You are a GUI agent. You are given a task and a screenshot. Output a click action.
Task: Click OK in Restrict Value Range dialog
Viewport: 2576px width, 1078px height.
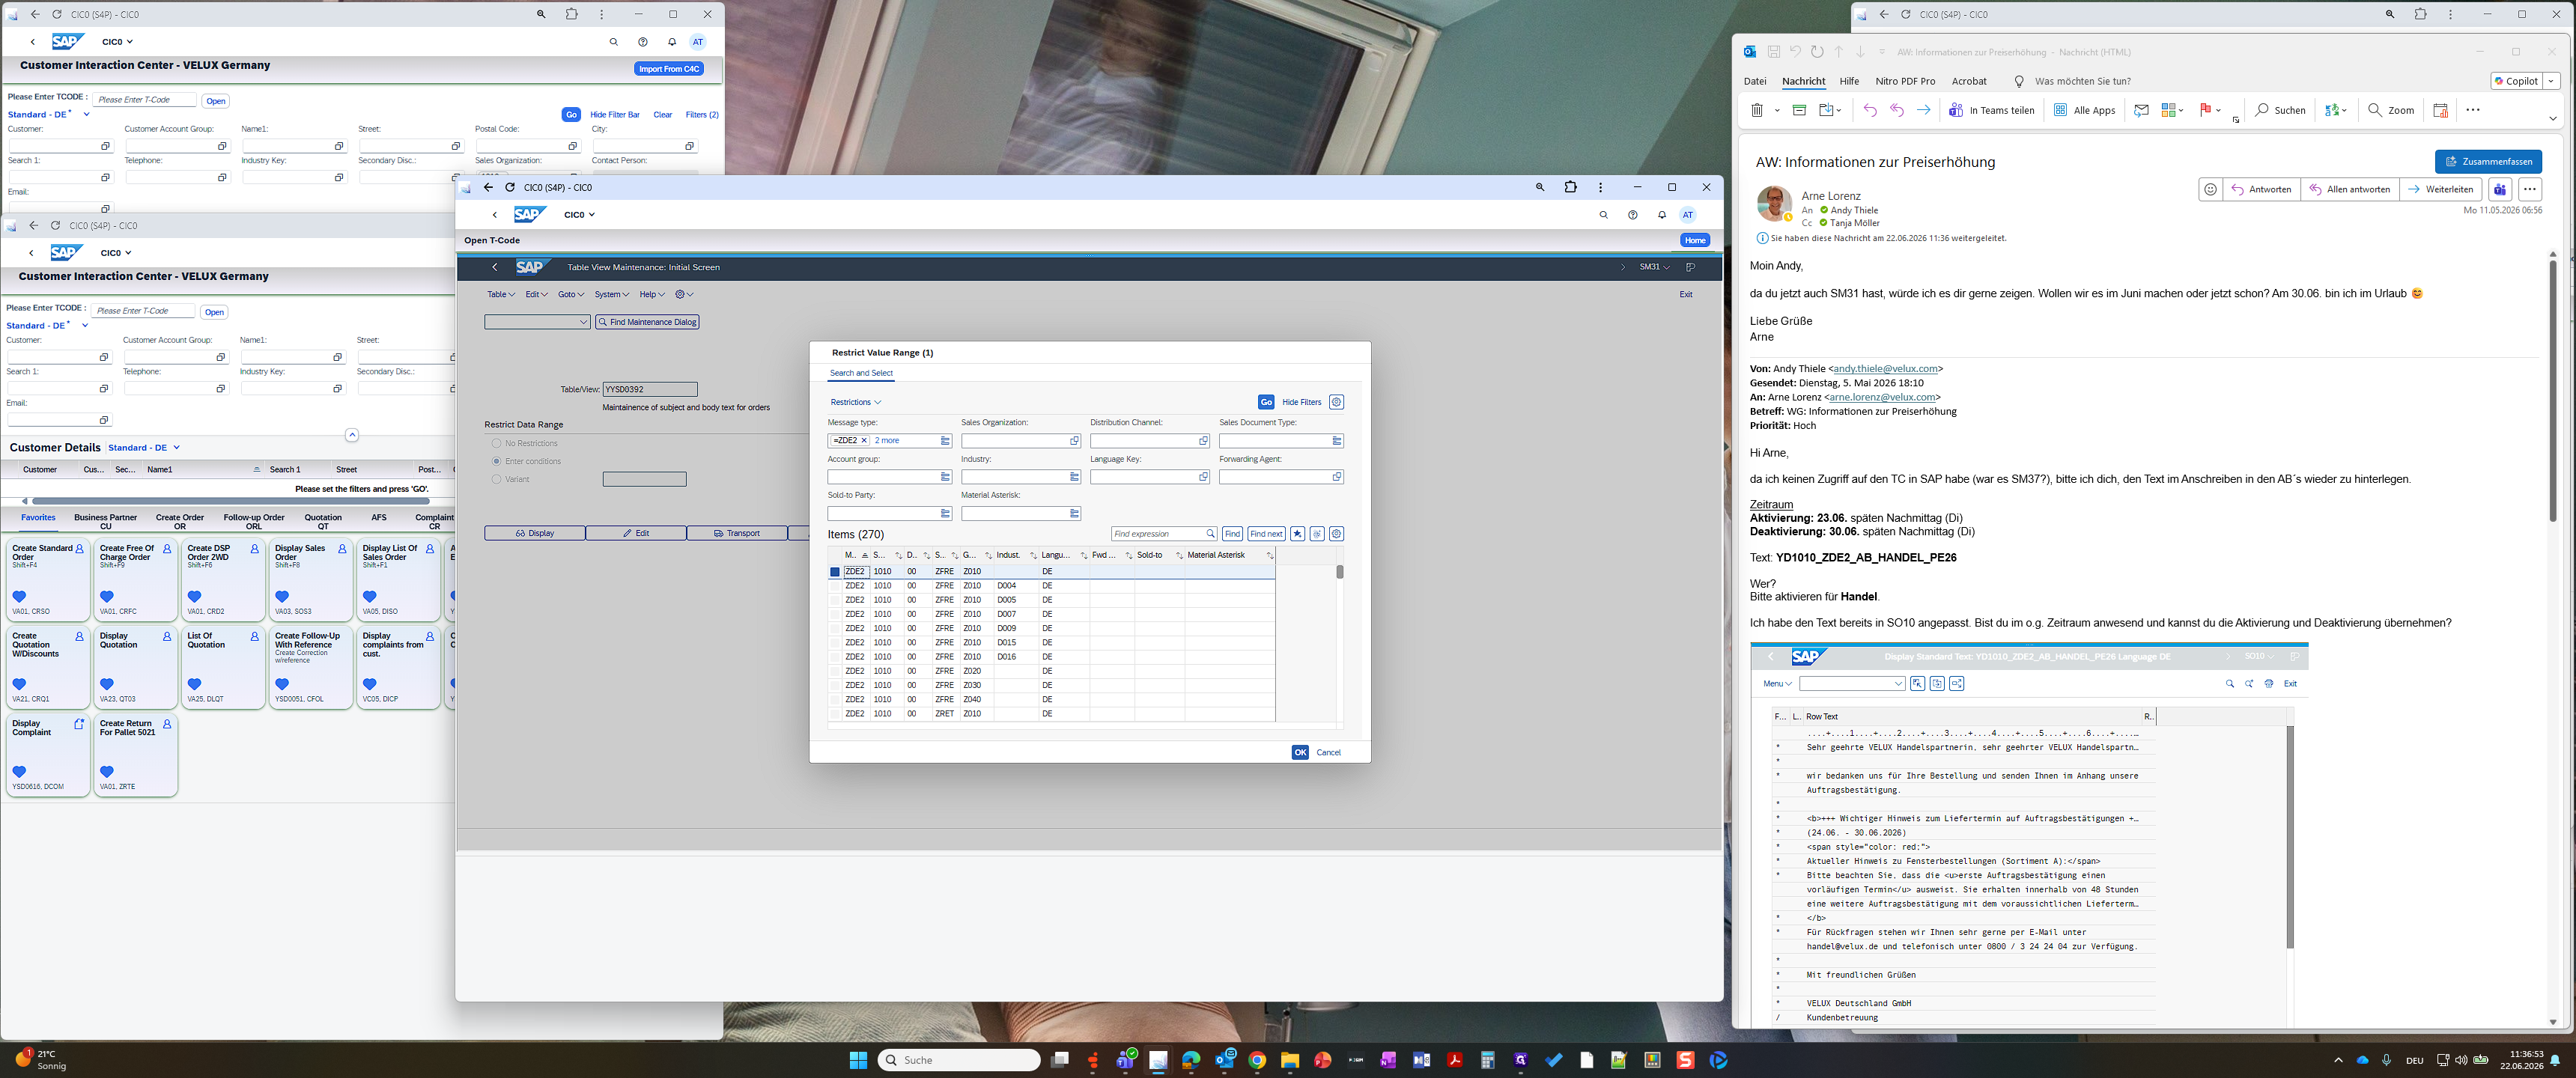tap(1299, 752)
